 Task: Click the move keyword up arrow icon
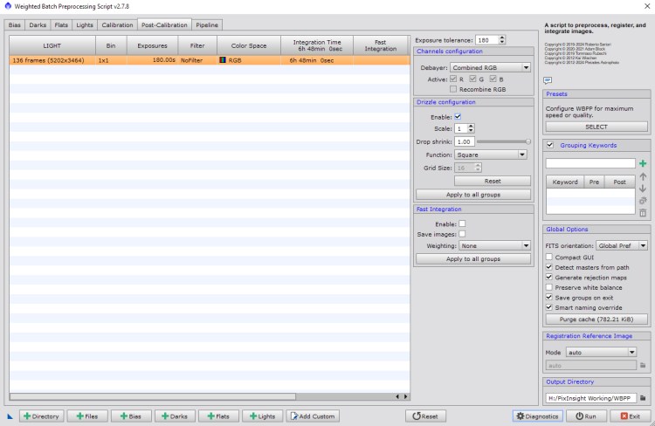pyautogui.click(x=643, y=175)
